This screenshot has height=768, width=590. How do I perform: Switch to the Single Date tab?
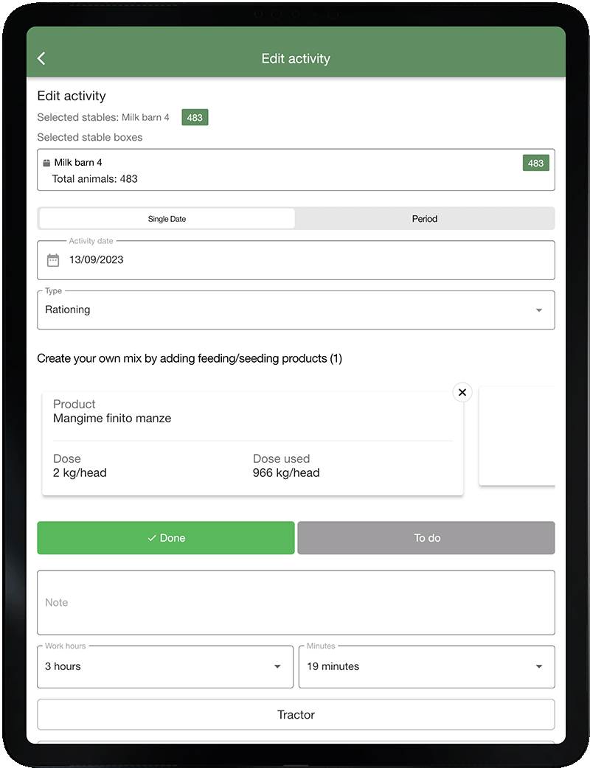click(x=167, y=218)
